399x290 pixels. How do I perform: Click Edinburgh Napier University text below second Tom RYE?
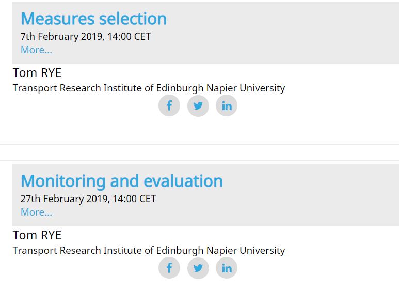pos(220,251)
